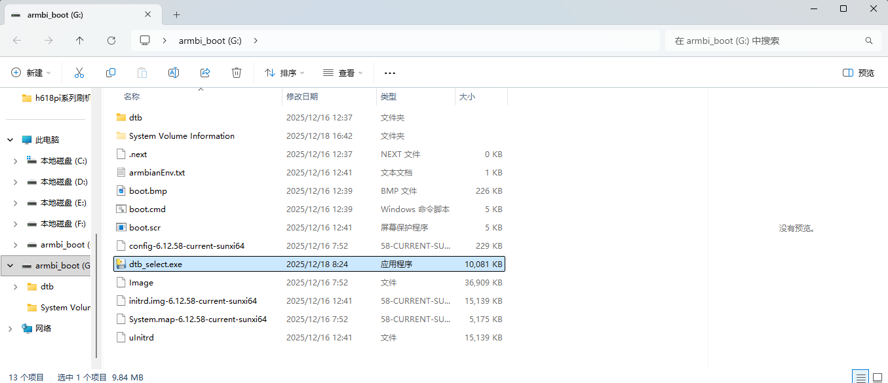Open a new tab with plus button
The image size is (888, 383).
pyautogui.click(x=176, y=14)
